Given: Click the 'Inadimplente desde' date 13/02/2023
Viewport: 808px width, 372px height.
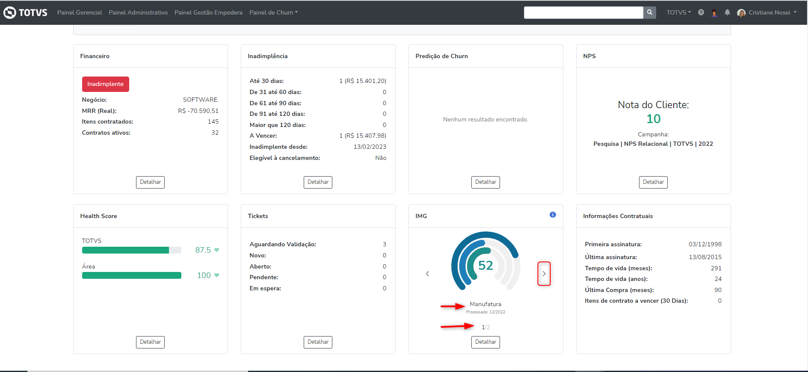Looking at the screenshot, I should tap(370, 147).
